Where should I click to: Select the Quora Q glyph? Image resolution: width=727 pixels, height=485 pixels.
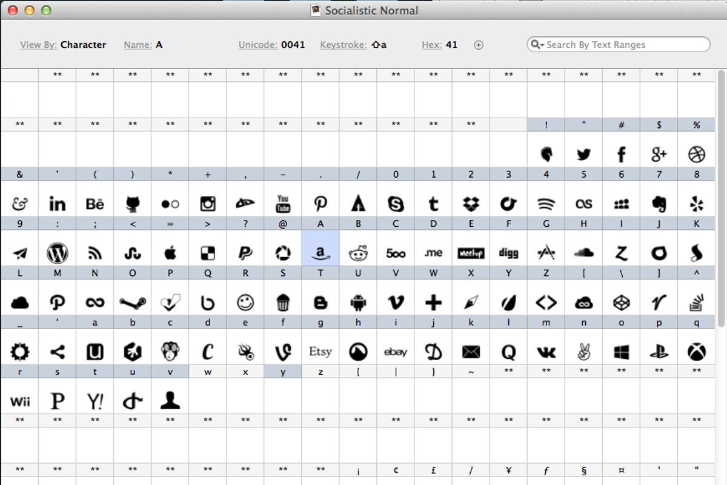pyautogui.click(x=508, y=352)
